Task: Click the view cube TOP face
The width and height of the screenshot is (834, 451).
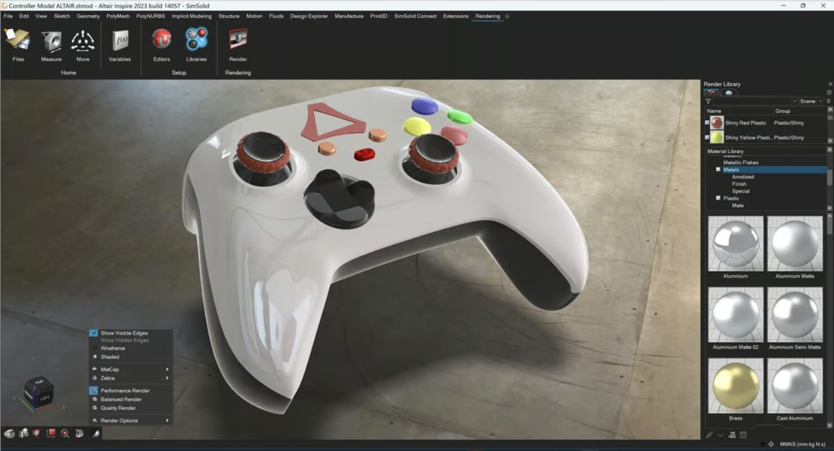Action: click(x=39, y=382)
